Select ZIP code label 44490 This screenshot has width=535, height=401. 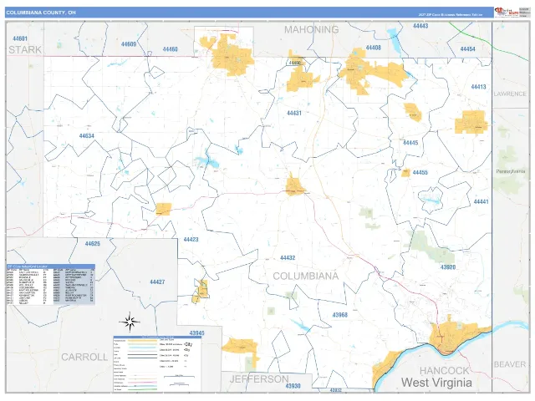coord(295,63)
